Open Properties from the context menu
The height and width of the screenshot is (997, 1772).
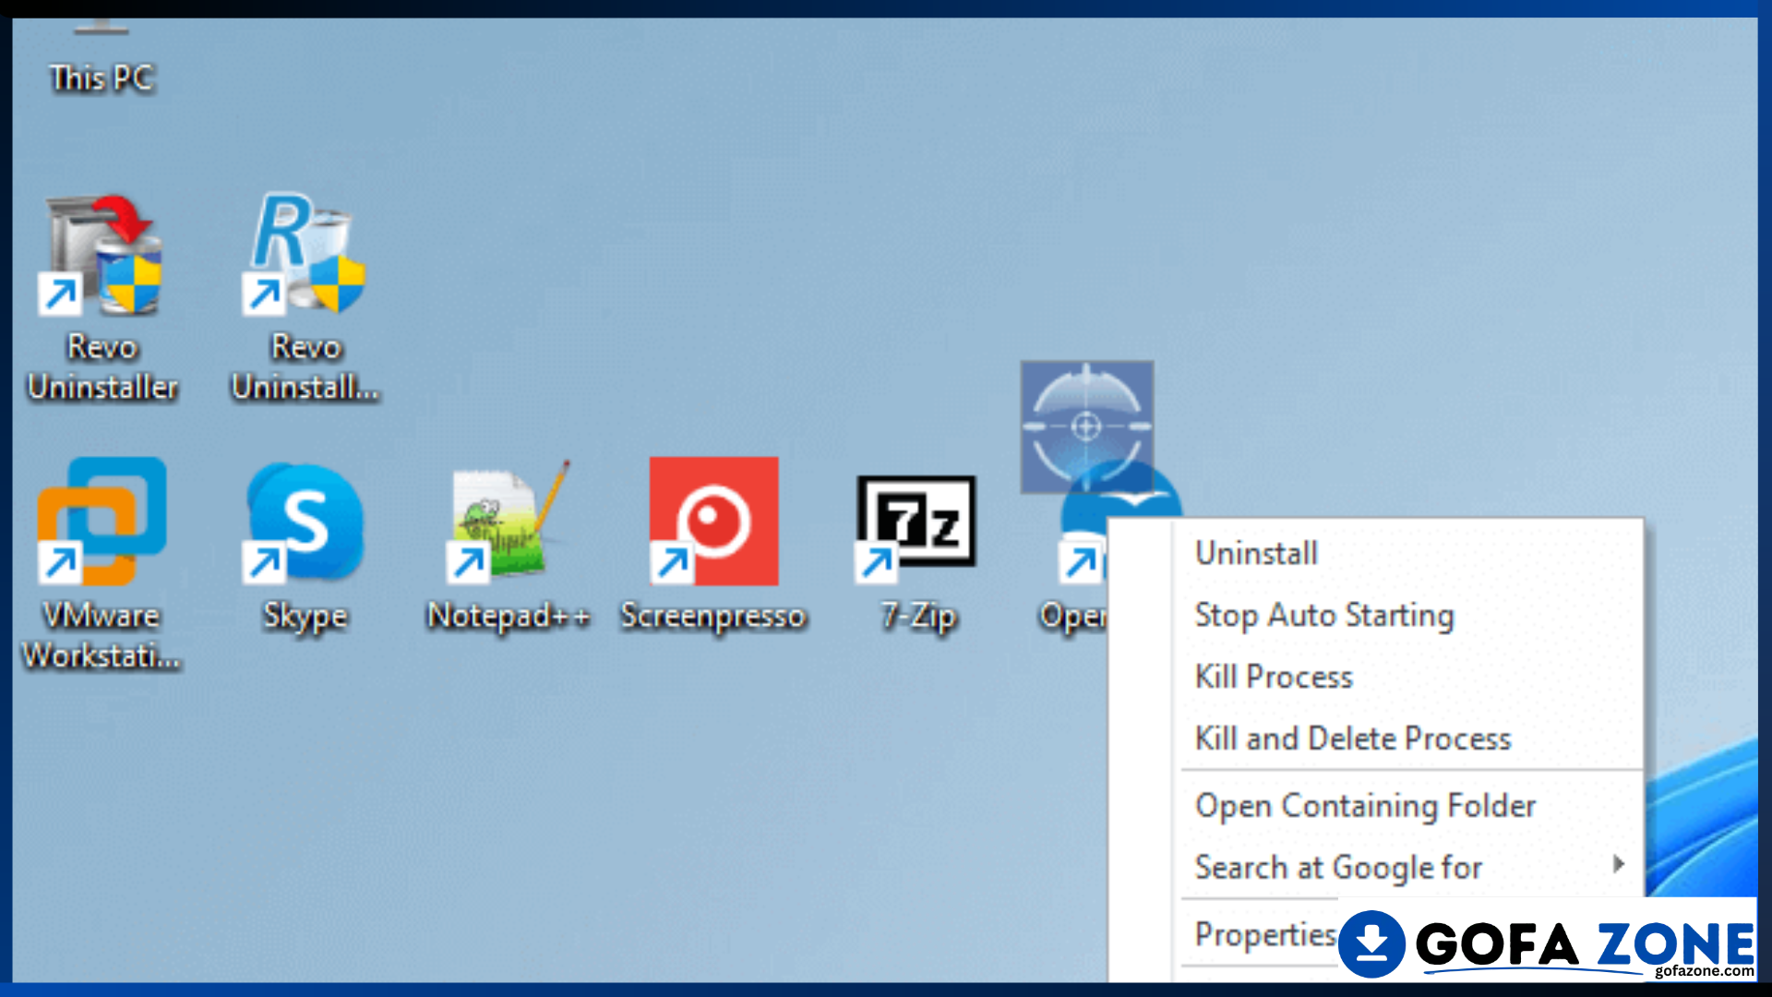click(x=1264, y=934)
